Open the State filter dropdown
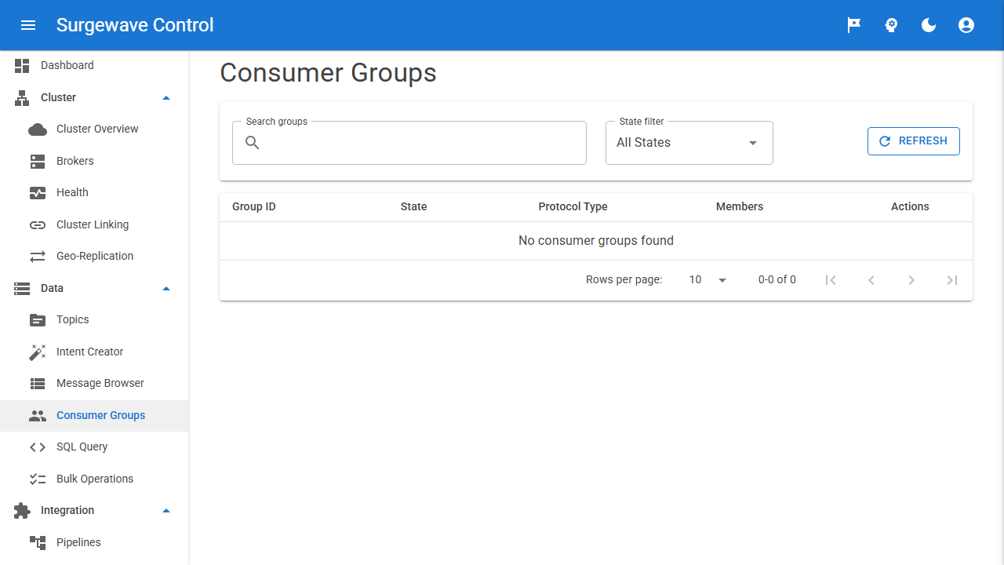The width and height of the screenshot is (1004, 565). coord(689,143)
